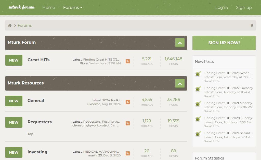Click the 26 threads count for Investing
The width and height of the screenshot is (261, 160).
click(x=147, y=151)
